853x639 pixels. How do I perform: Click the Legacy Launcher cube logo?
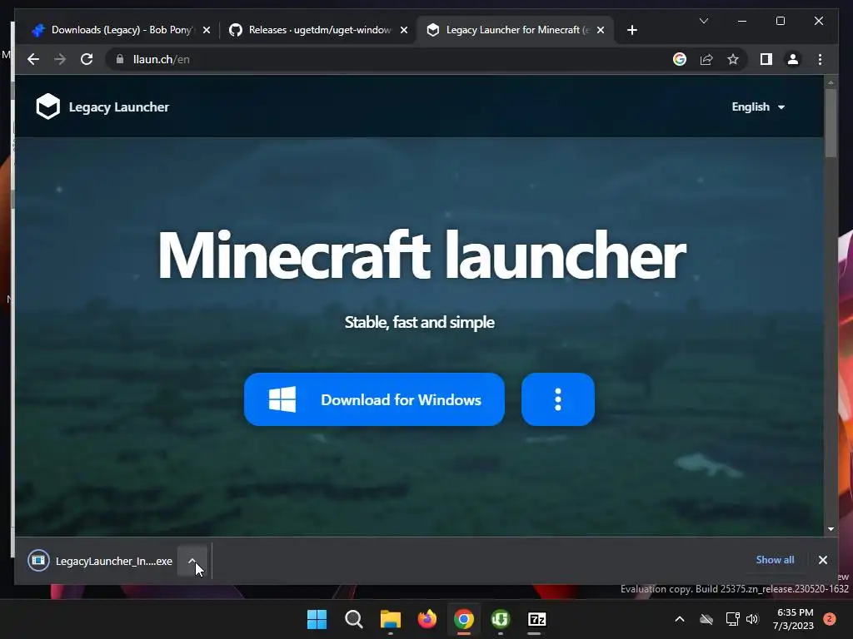47,106
